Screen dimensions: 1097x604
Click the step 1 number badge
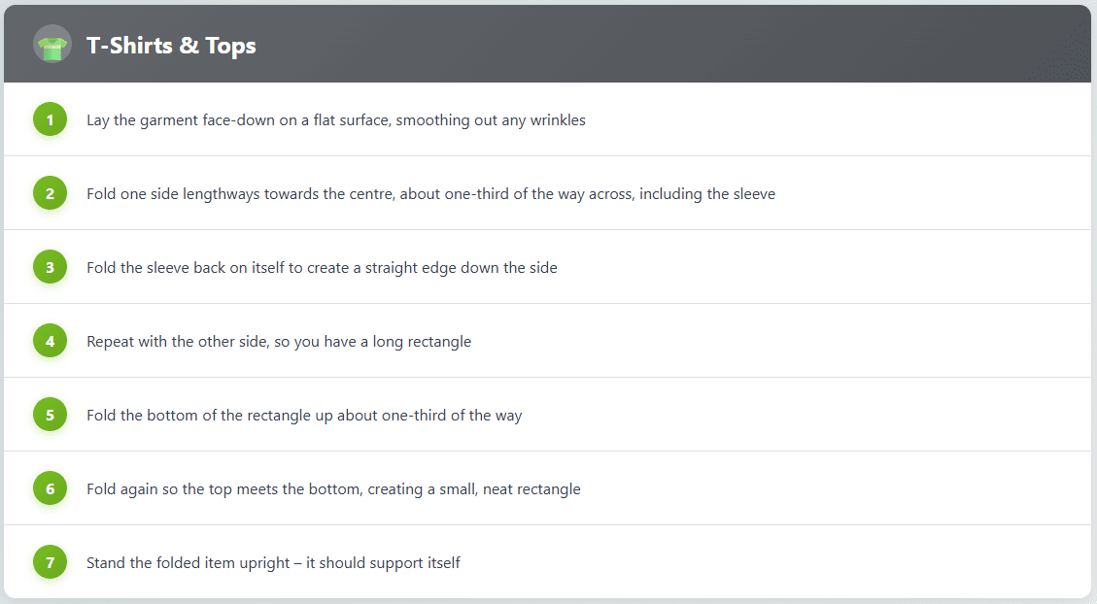tap(50, 120)
